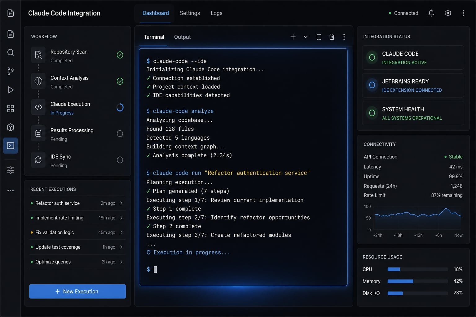Screen dimensions: 476x317
Task: Start a New Execution
Action: click(77, 291)
